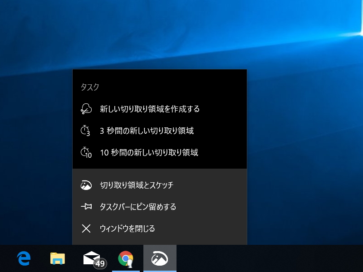Screen dimensions: 363x272
Task: Select 新しい切り取り領域を作成する in the jump list
Action: coord(160,109)
